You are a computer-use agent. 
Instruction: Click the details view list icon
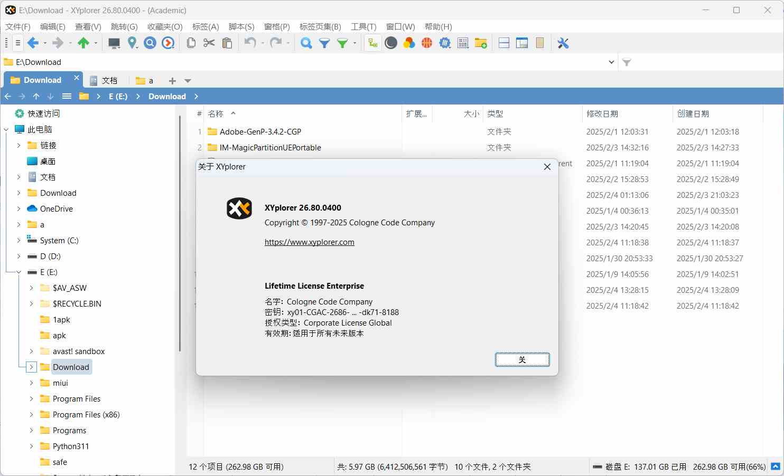463,43
